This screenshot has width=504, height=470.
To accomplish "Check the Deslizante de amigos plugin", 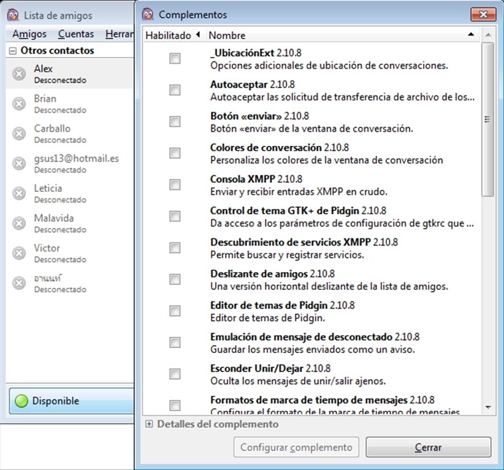I will [175, 279].
